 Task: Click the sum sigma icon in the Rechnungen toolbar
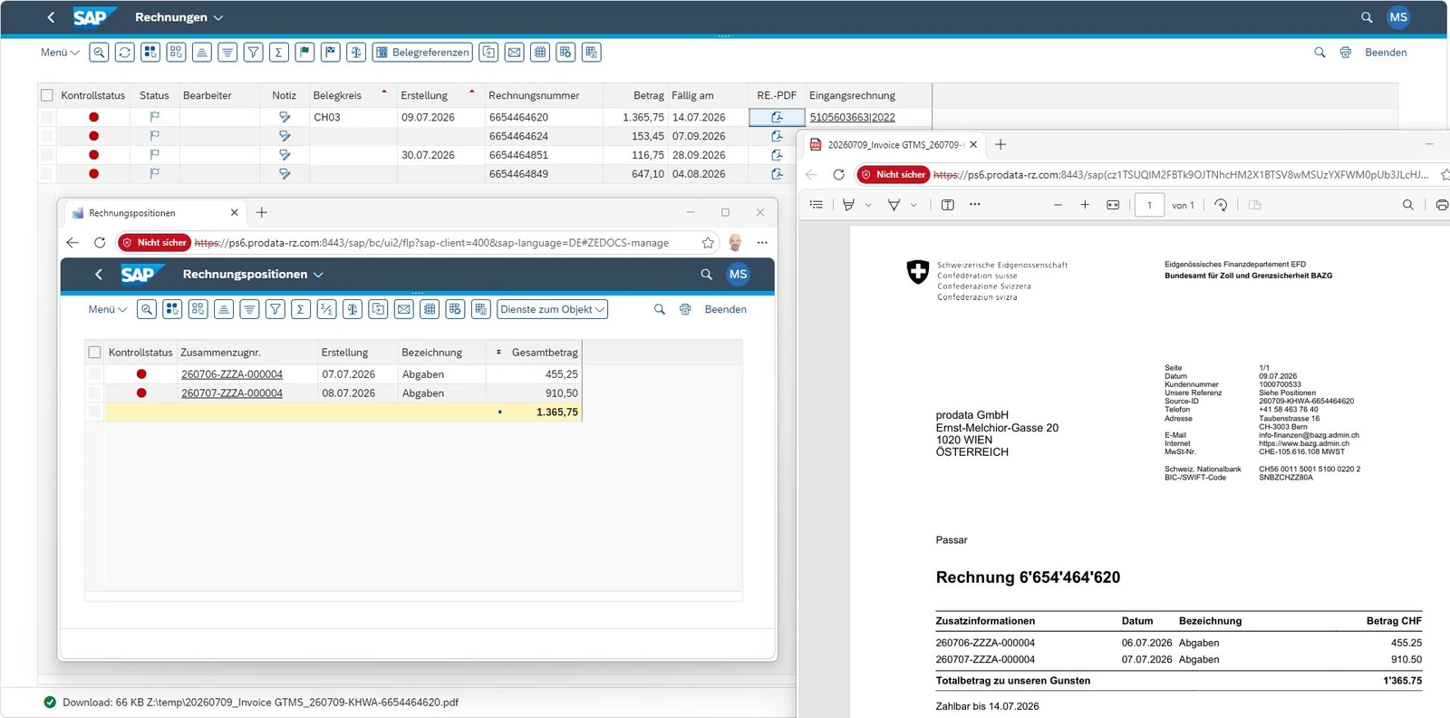[279, 53]
